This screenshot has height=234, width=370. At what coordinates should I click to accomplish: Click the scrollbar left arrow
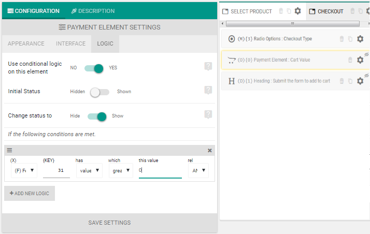point(222,24)
